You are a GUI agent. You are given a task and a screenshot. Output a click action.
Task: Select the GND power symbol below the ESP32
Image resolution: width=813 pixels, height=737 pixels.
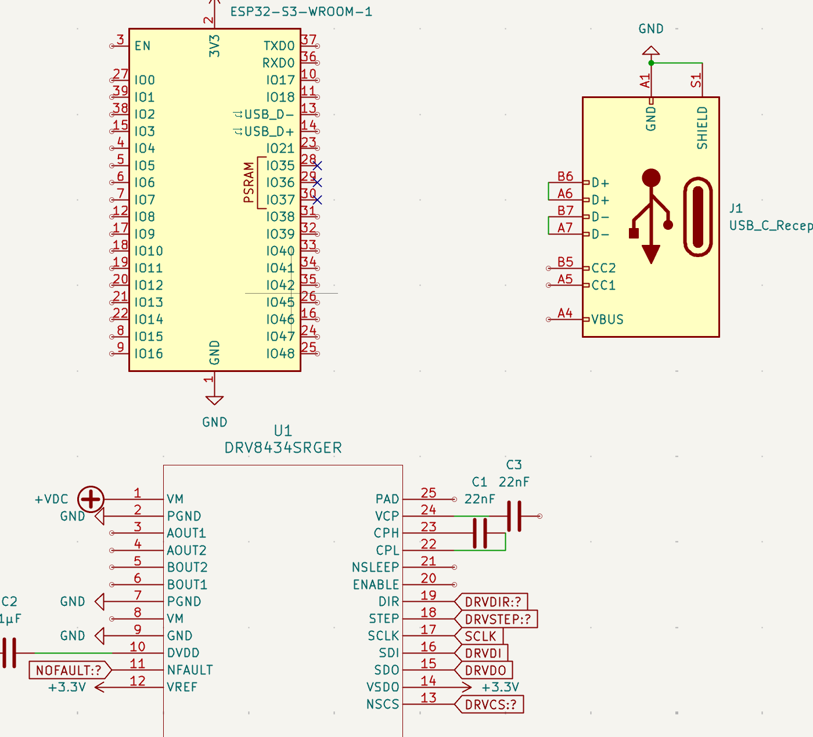(214, 400)
